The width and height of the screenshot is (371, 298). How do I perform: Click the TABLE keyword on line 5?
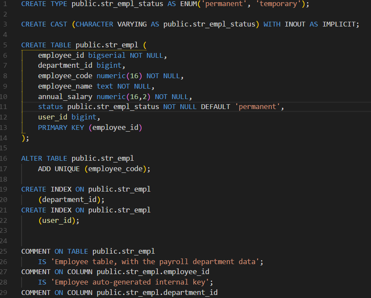[x=61, y=45]
